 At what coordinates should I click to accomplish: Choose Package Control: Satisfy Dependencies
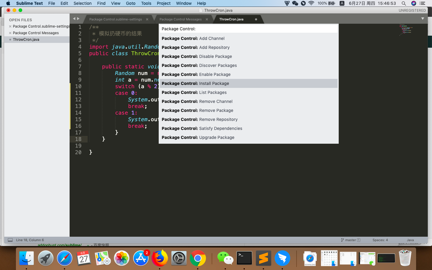pyautogui.click(x=249, y=128)
